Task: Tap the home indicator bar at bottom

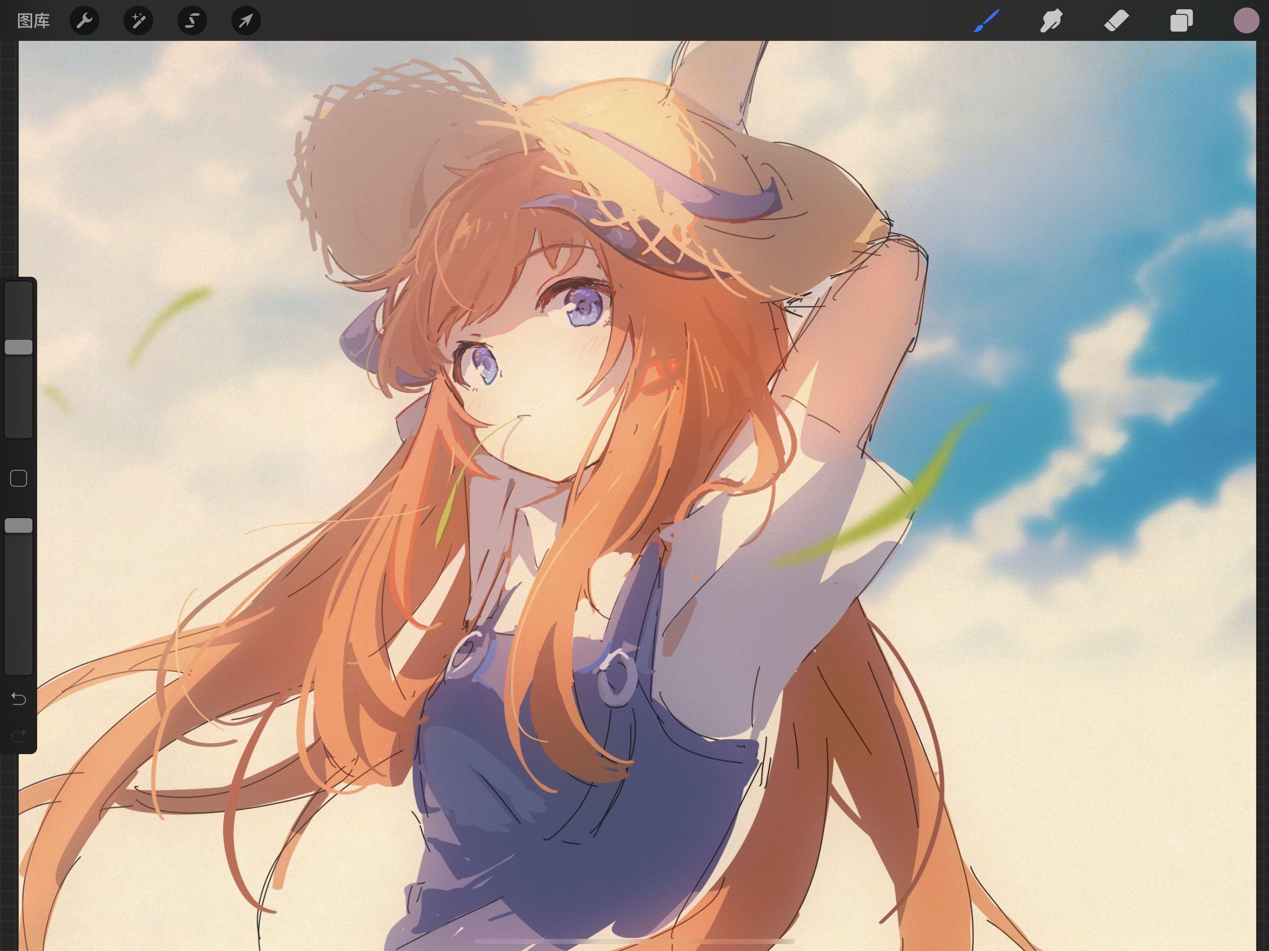Action: coord(634,941)
